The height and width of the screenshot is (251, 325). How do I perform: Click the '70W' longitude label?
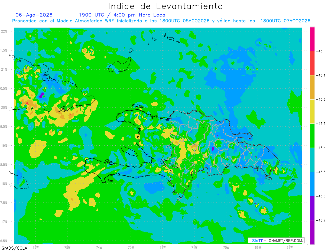(226, 247)
